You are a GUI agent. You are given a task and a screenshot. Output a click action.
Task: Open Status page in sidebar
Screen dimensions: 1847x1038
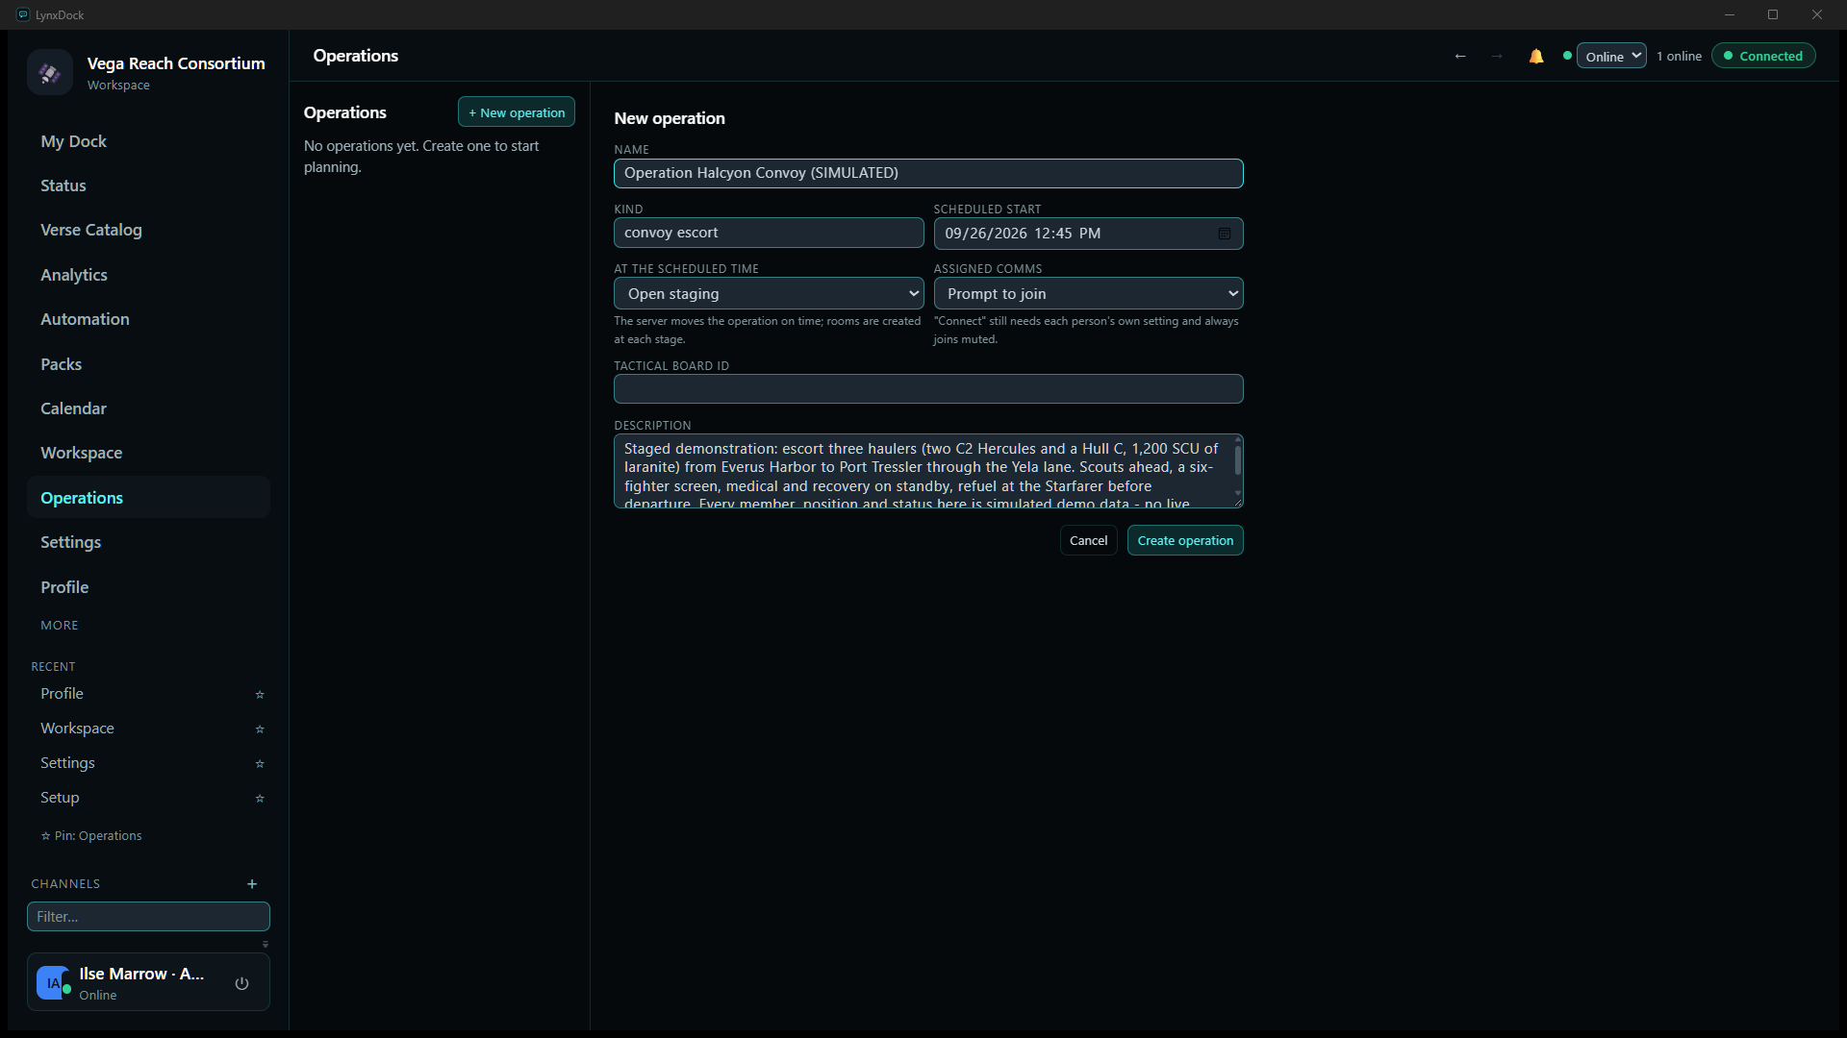coord(148,185)
